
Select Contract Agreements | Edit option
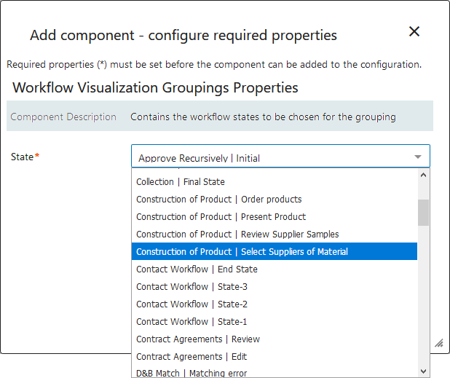(x=192, y=357)
